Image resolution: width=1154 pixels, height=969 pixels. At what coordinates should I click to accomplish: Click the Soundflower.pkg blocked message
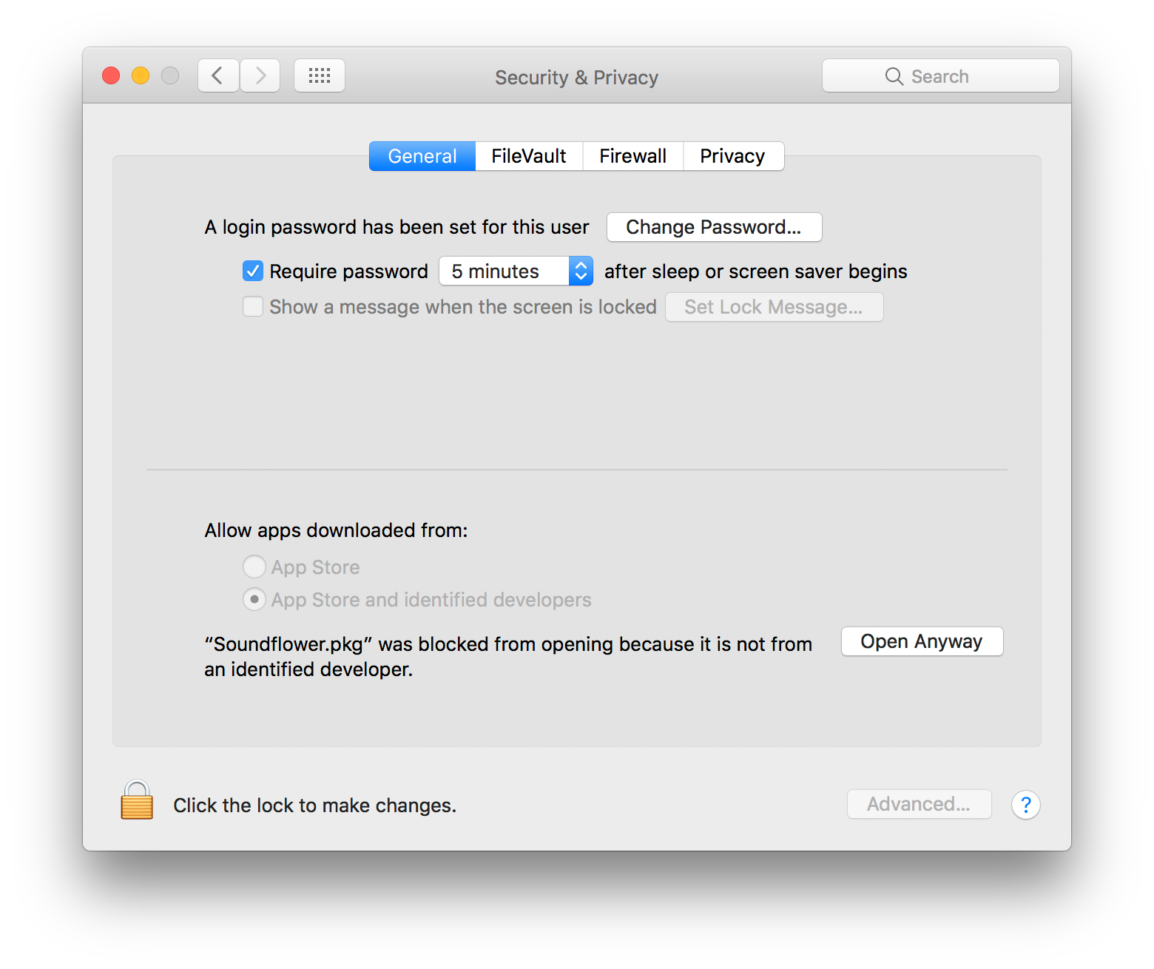coord(508,657)
